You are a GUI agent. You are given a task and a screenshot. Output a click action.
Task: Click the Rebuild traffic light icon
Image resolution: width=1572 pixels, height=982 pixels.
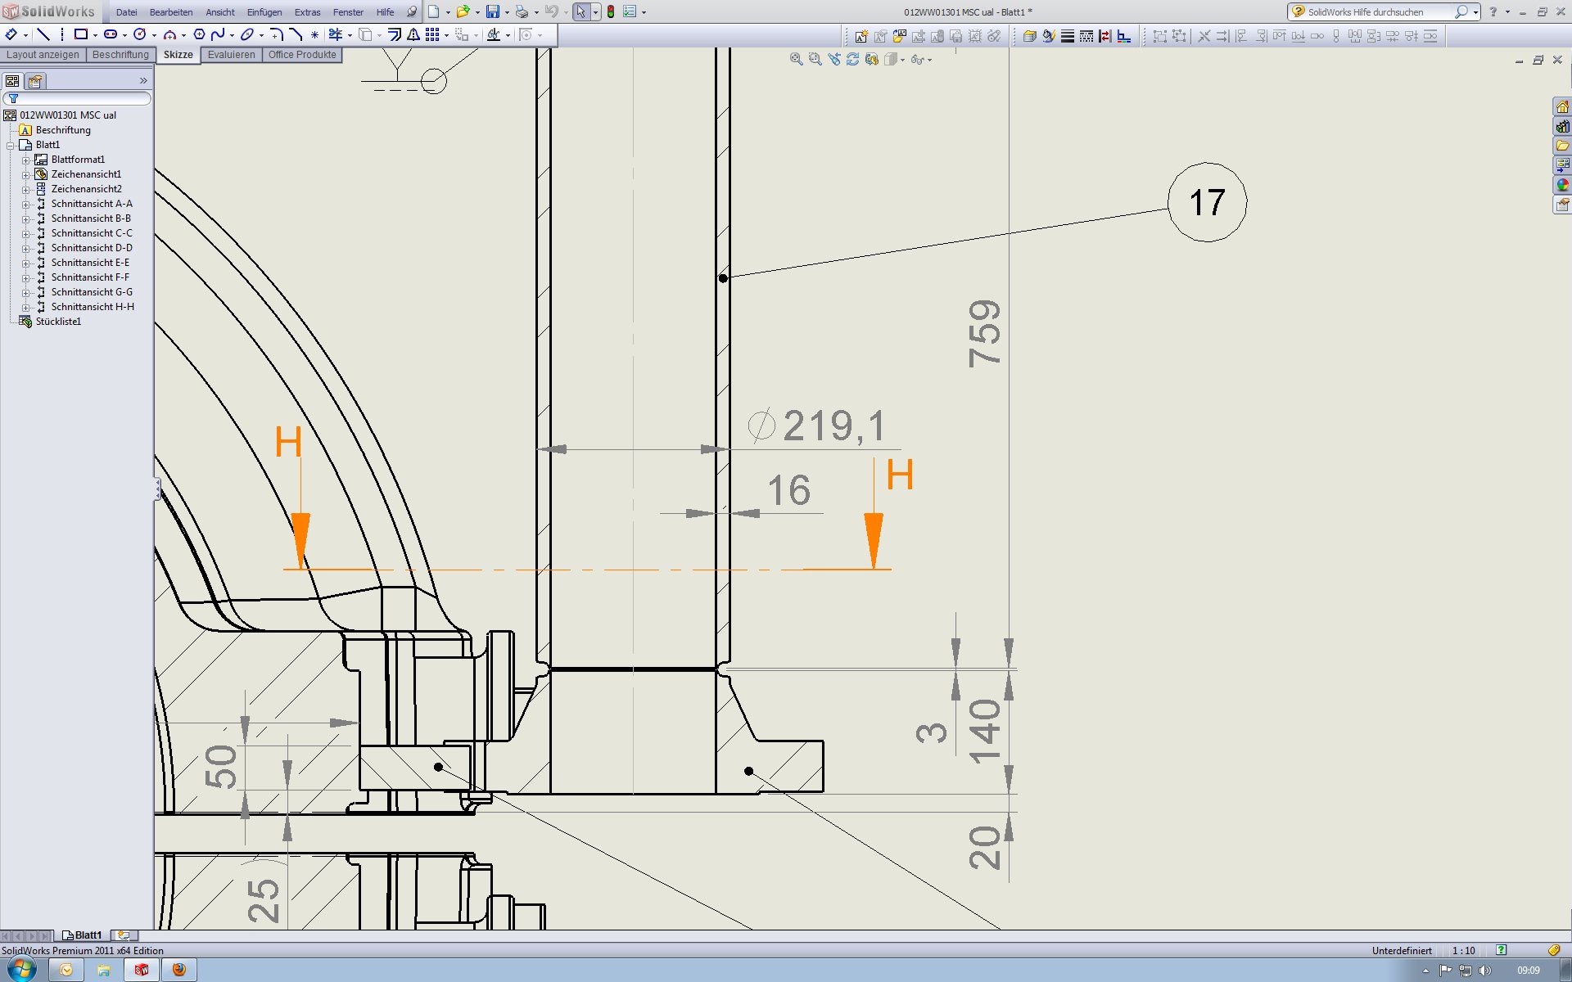(x=610, y=11)
